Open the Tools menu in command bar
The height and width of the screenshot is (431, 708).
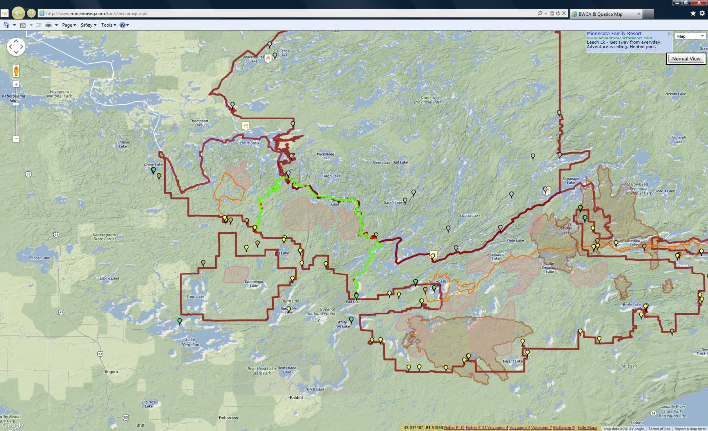[x=109, y=25]
